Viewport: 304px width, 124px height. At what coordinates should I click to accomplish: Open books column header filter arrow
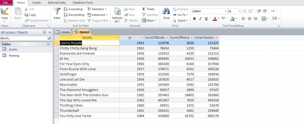(x=117, y=38)
